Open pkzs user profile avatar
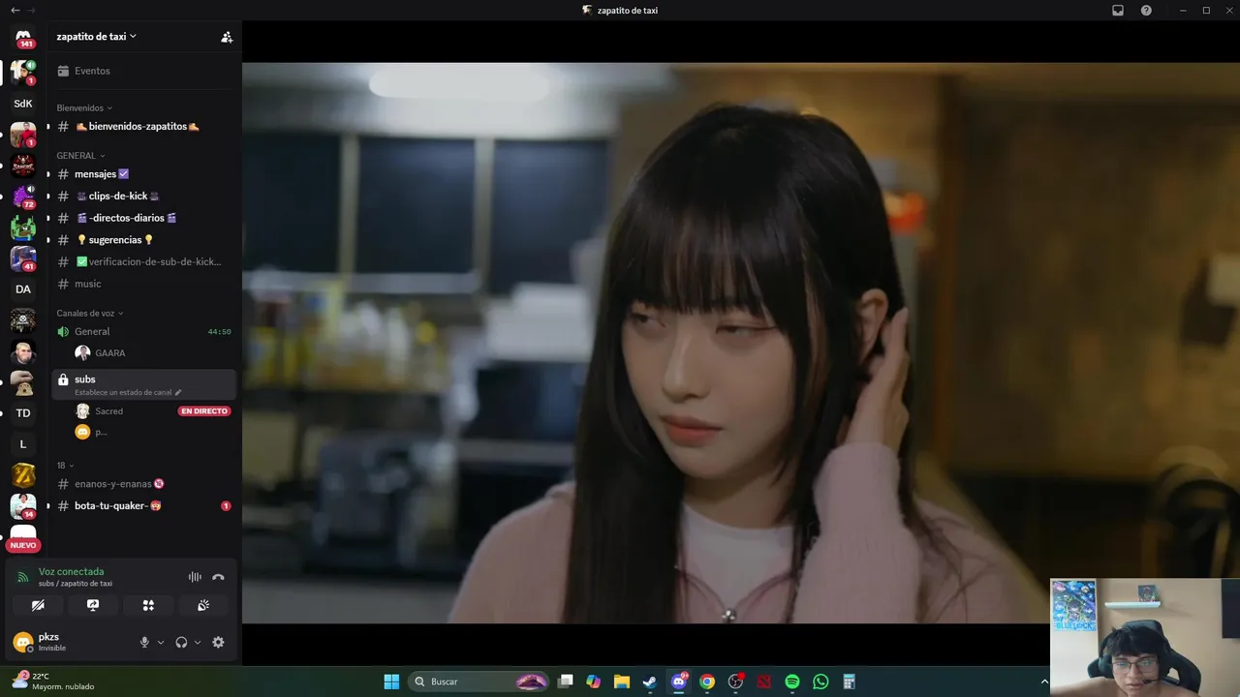This screenshot has width=1240, height=697. pyautogui.click(x=23, y=642)
